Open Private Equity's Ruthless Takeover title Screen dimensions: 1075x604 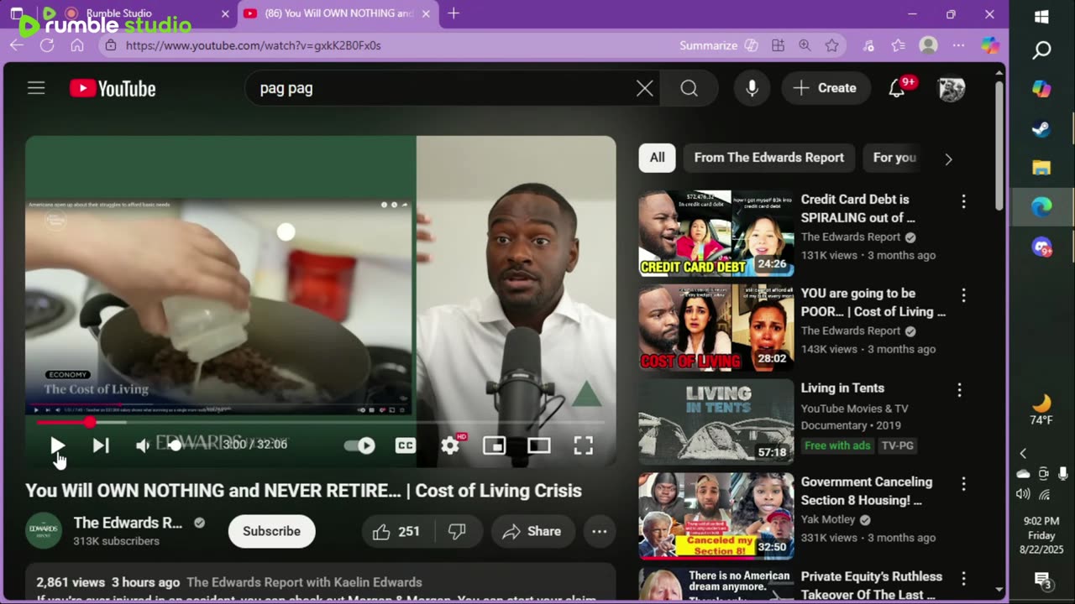[872, 586]
